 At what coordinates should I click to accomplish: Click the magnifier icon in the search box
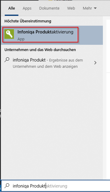pyautogui.click(x=7, y=186)
